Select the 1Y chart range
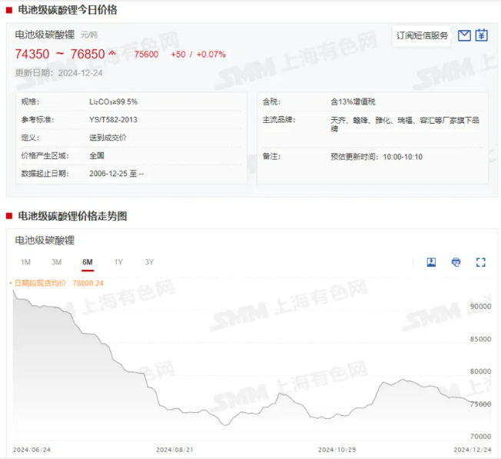Screen dimensions: 501x459 click(x=118, y=262)
